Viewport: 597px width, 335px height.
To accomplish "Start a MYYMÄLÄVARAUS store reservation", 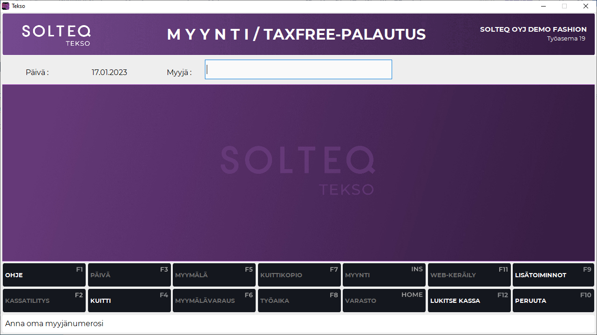I will click(214, 301).
